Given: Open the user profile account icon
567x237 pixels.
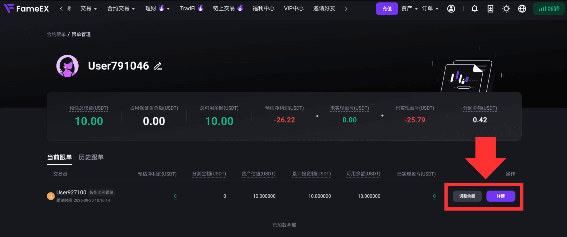Looking at the screenshot, I should (x=451, y=9).
